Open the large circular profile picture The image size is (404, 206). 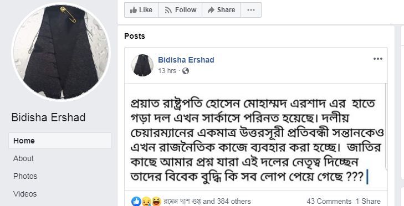[x=61, y=51]
